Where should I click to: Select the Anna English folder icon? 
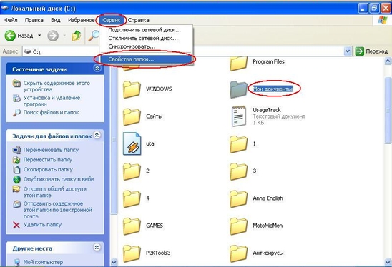pos(238,198)
